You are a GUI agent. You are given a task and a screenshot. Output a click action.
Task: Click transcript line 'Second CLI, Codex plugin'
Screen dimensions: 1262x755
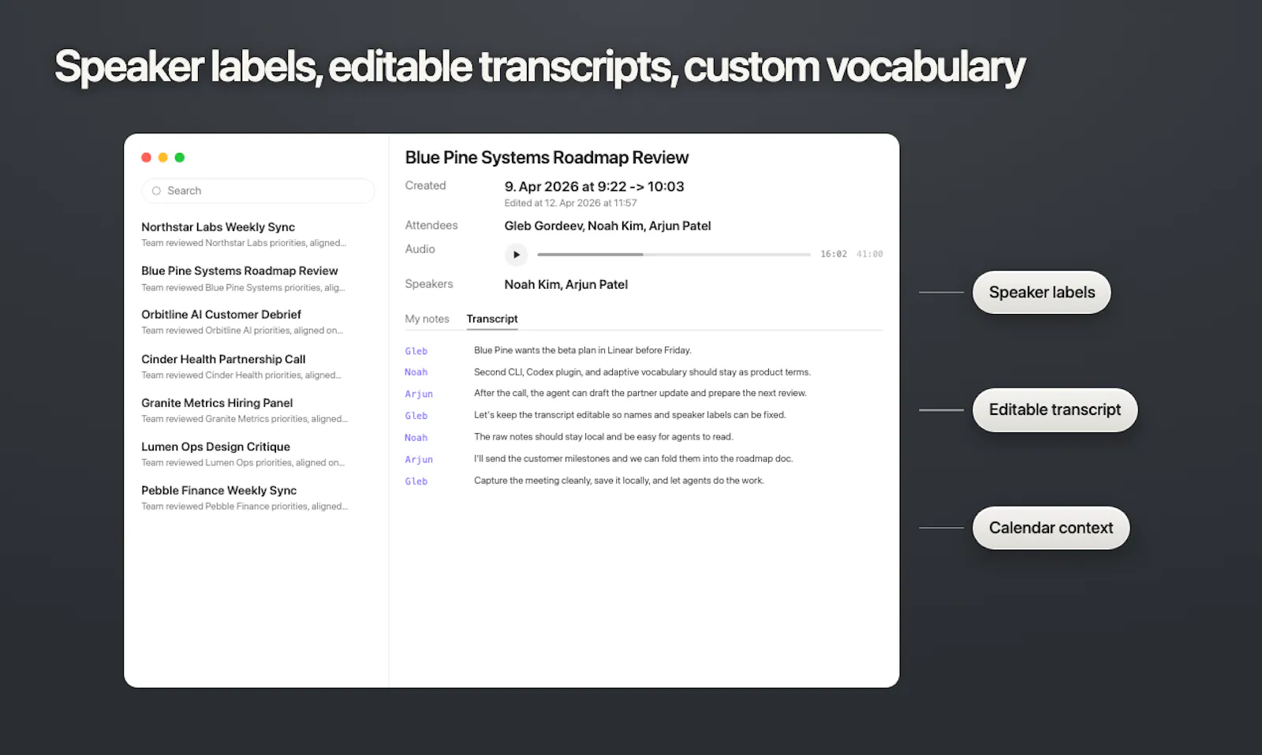click(x=642, y=372)
